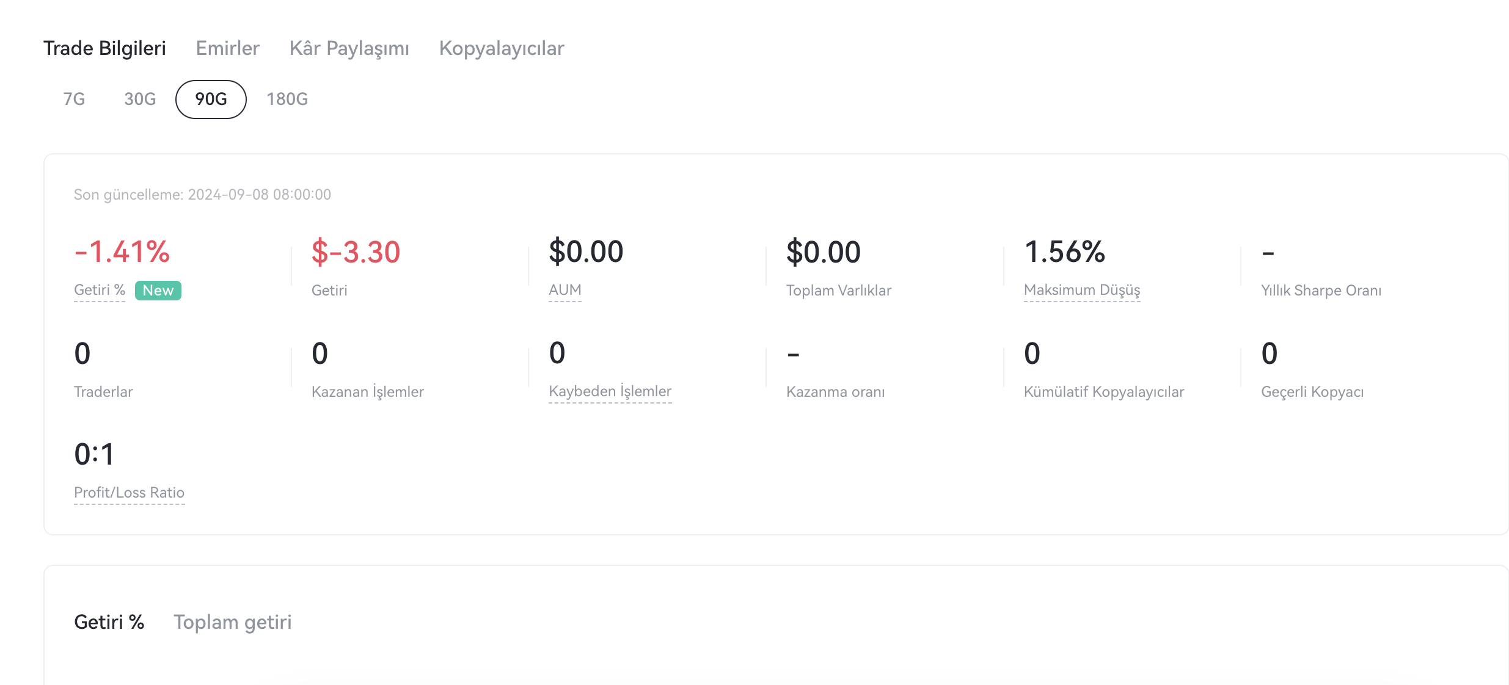Image resolution: width=1509 pixels, height=685 pixels.
Task: Click the Maksimum Düşüş label
Action: [x=1081, y=290]
